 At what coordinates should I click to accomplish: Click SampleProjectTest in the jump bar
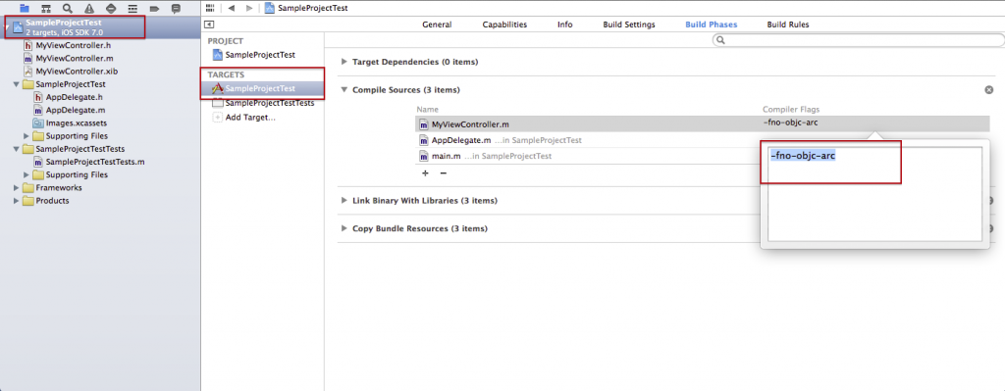tap(306, 8)
